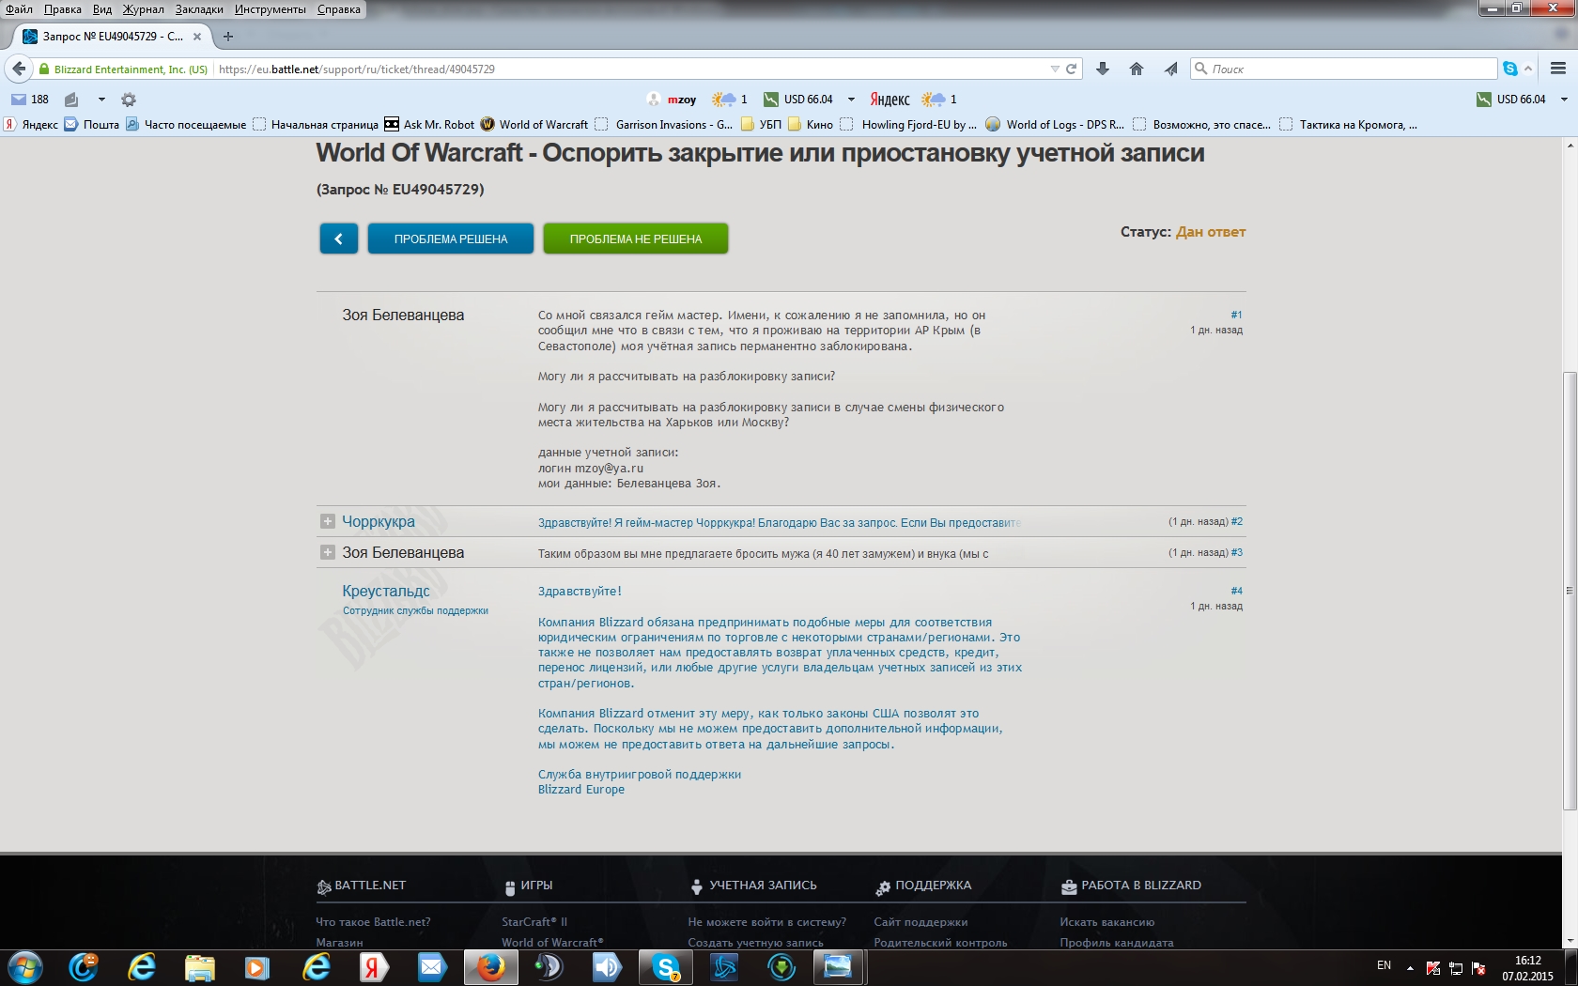Click the send paper-plane toolbar icon
Viewport: 1578px width, 986px height.
(x=1170, y=69)
